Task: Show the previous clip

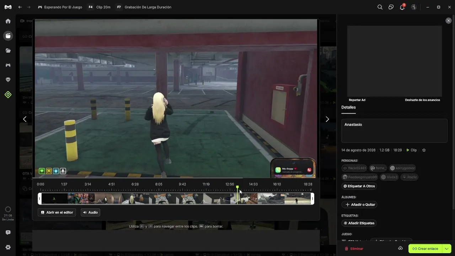Action: 25,119
